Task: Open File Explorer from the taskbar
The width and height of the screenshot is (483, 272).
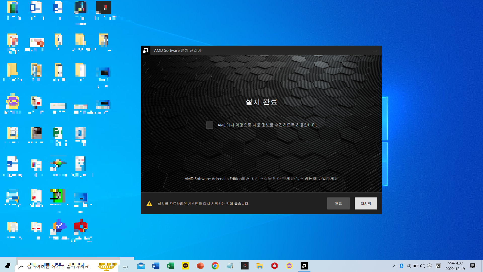Action: click(x=260, y=266)
